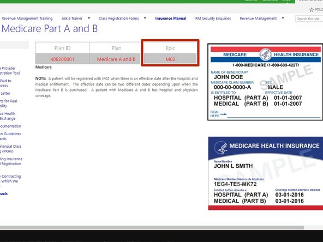
Task: Click the M02 Epic code cell
Action: [x=170, y=59]
